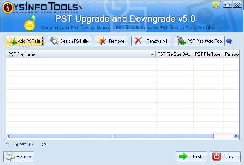Click the Remove button
The height and width of the screenshot is (165, 244).
coord(111,41)
